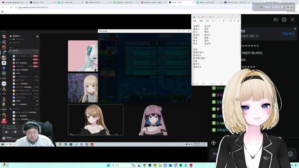Switch to 포트리스 네이버 검색 tab
This screenshot has height=168, width=299.
click(x=208, y=2)
